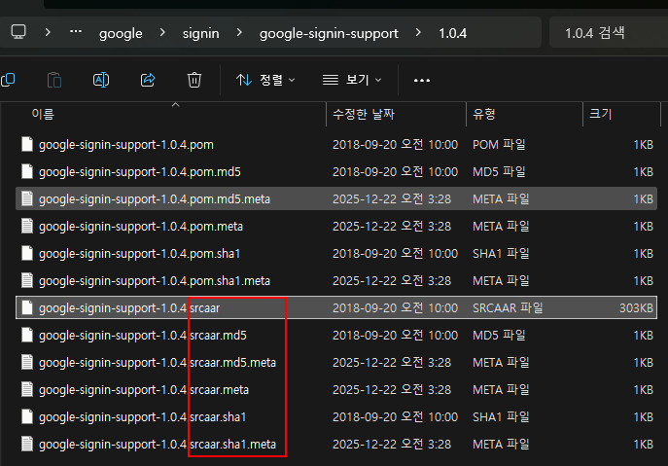Viewport: 668px width, 466px height.
Task: Select file google-signin-support-1.0.4.srcaar.md5.meta
Action: coord(336,363)
